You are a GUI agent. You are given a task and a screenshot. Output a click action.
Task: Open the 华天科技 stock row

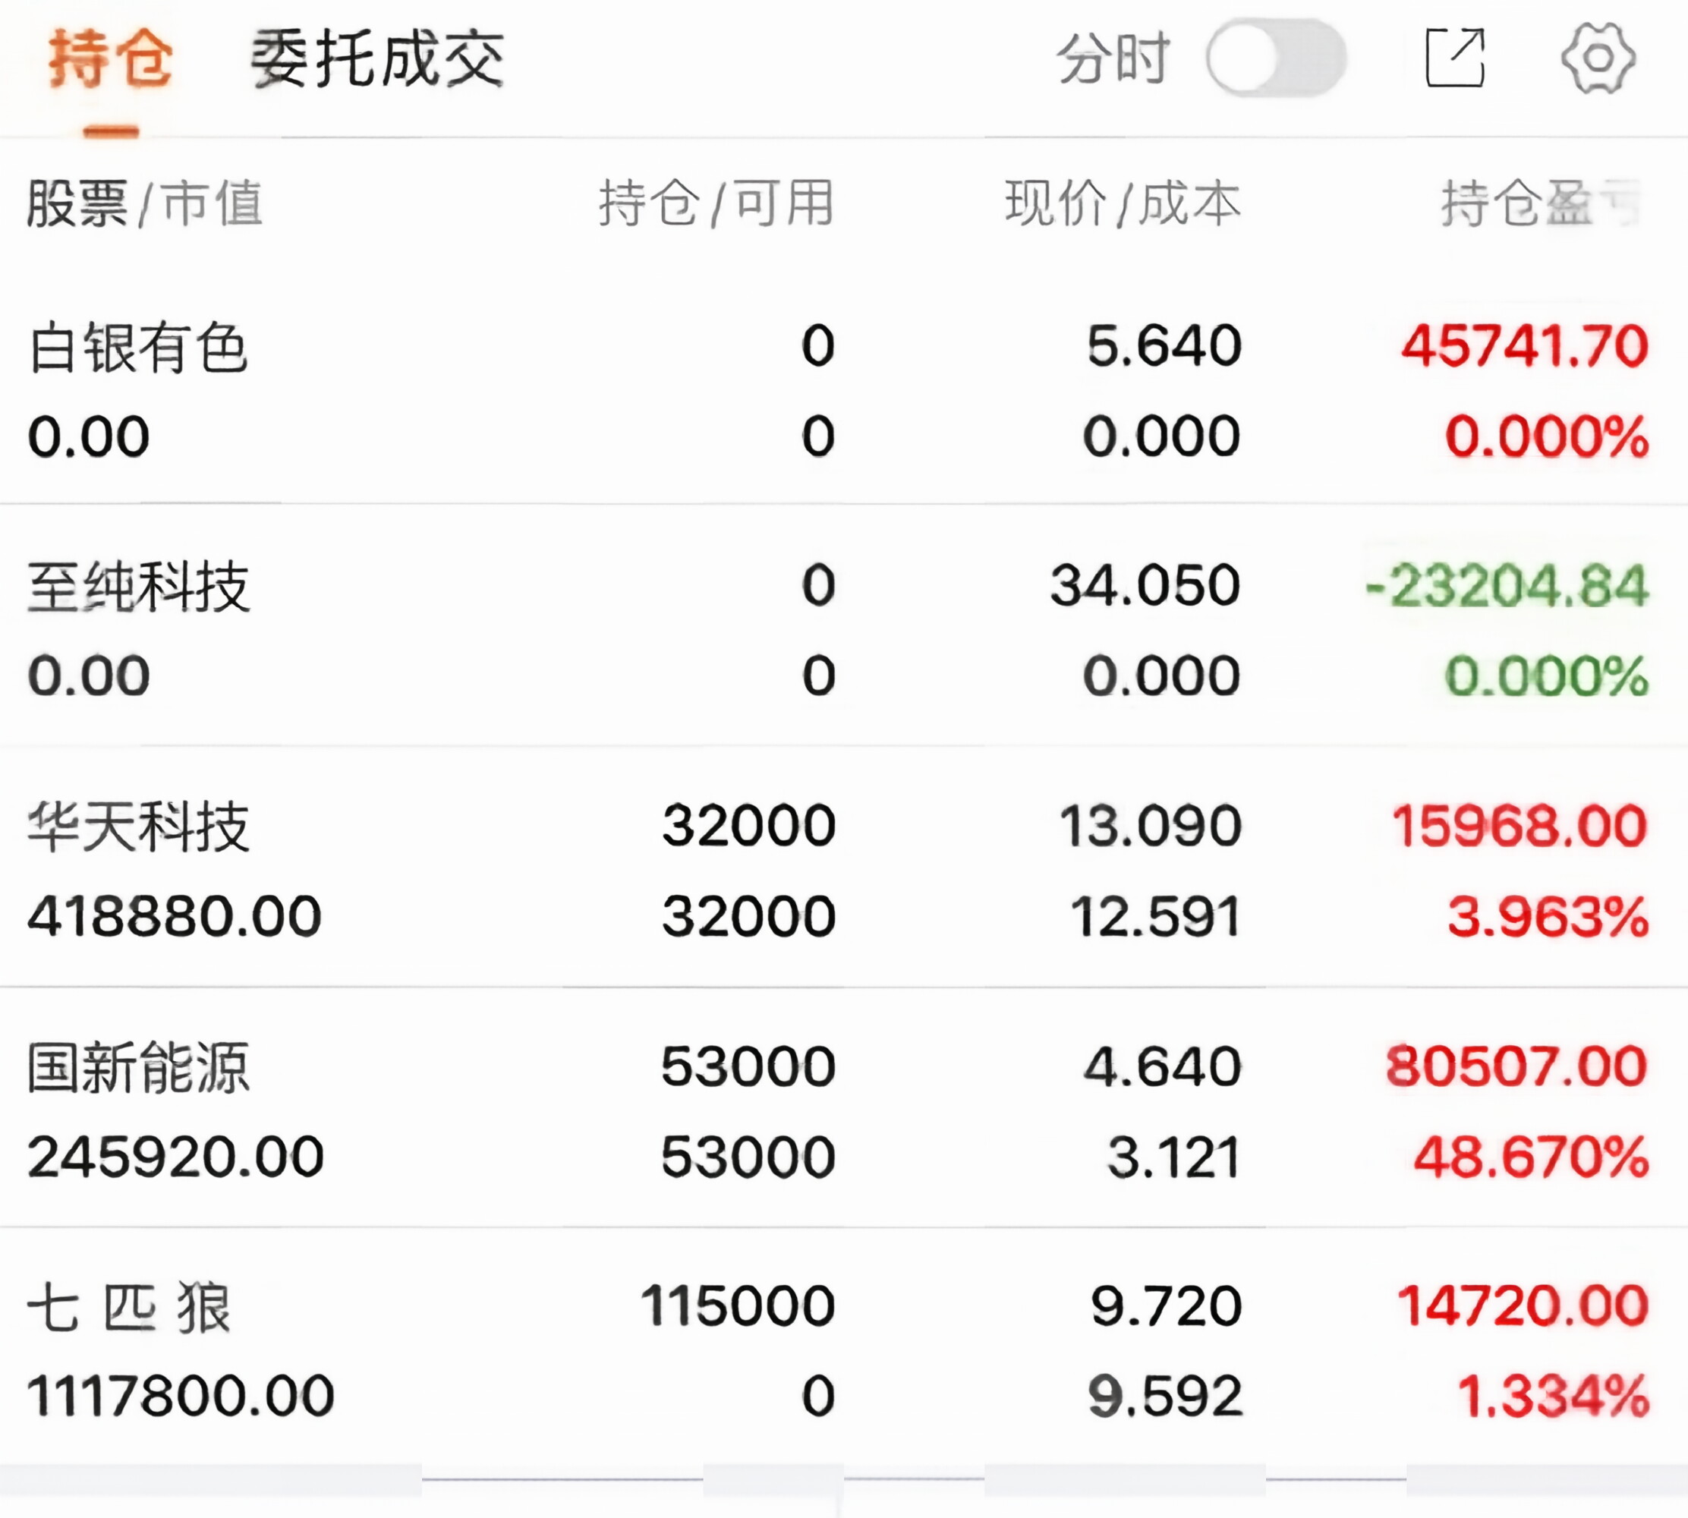137,827
